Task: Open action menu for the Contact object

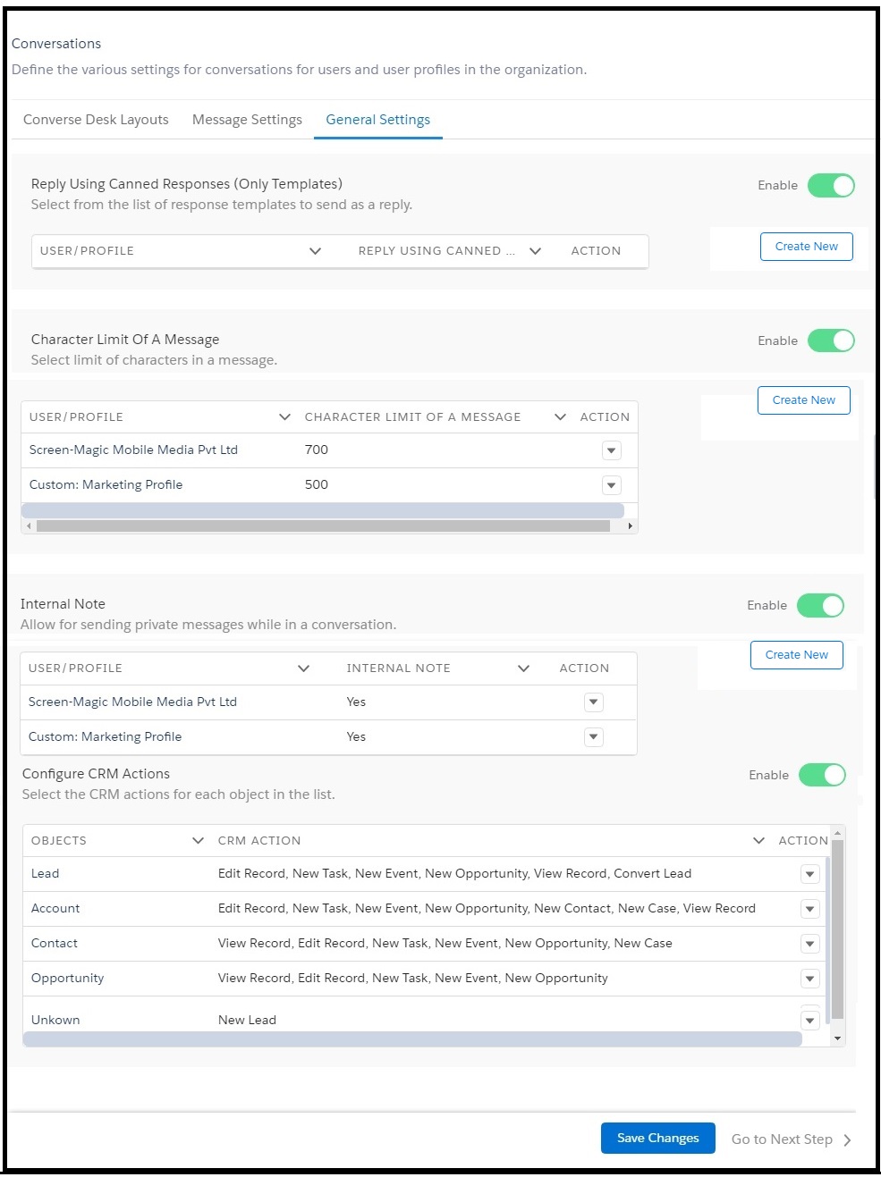Action: tap(809, 943)
